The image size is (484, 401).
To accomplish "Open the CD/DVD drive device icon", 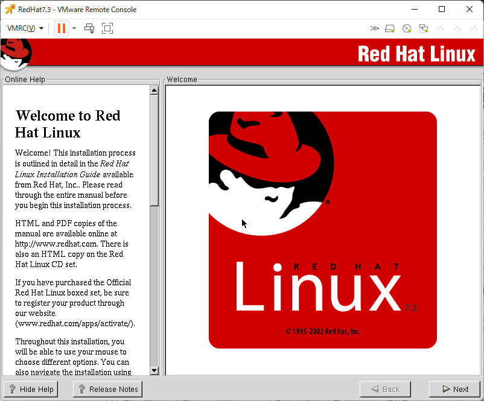I will [407, 29].
